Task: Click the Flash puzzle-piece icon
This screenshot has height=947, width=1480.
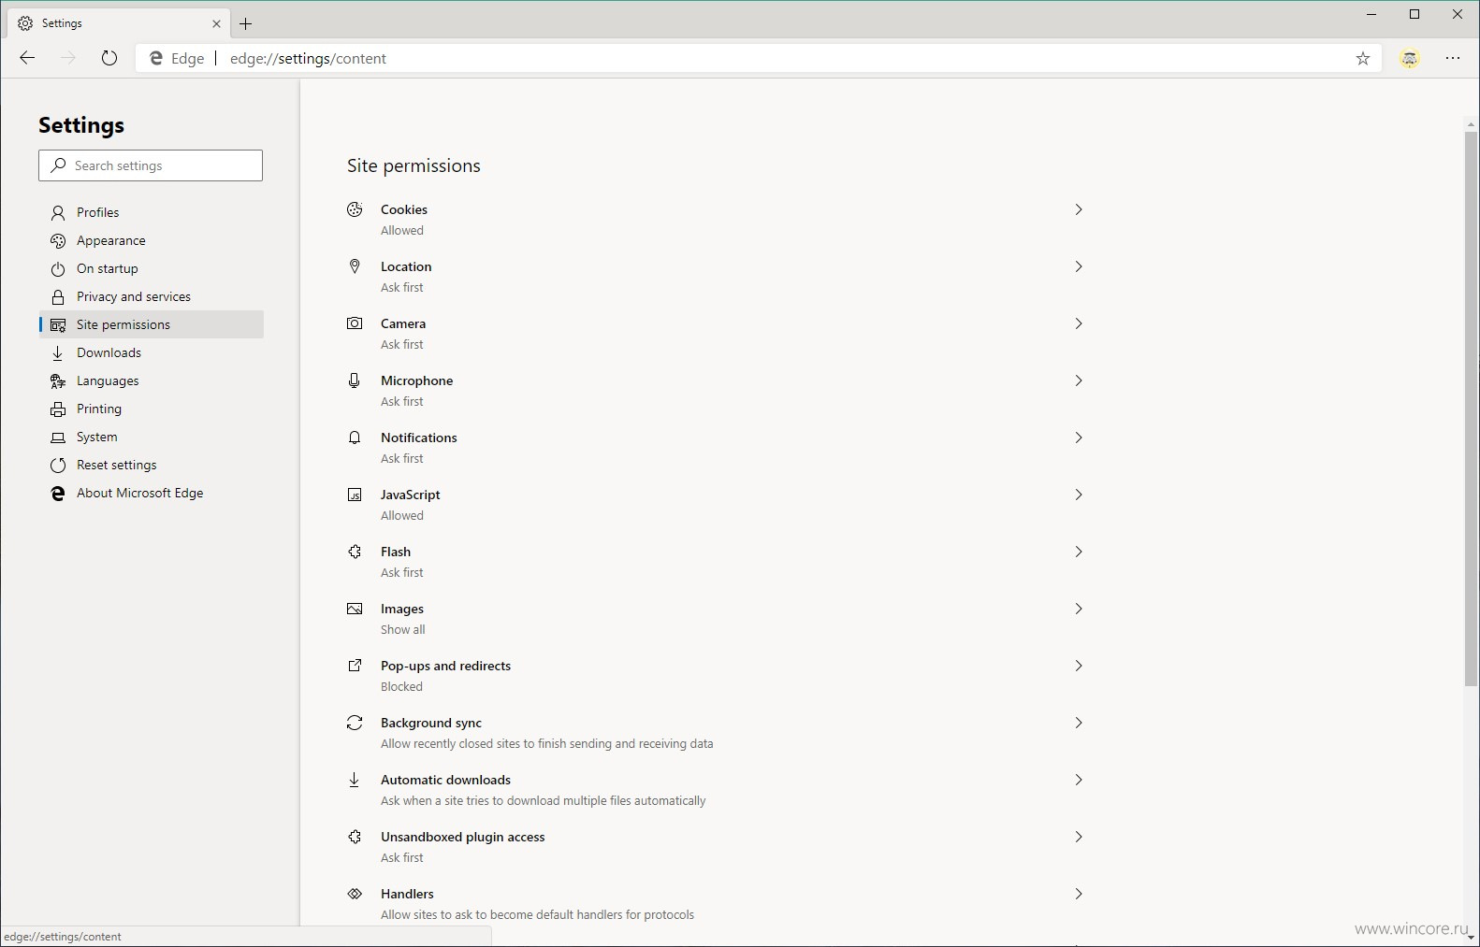Action: [x=355, y=552]
